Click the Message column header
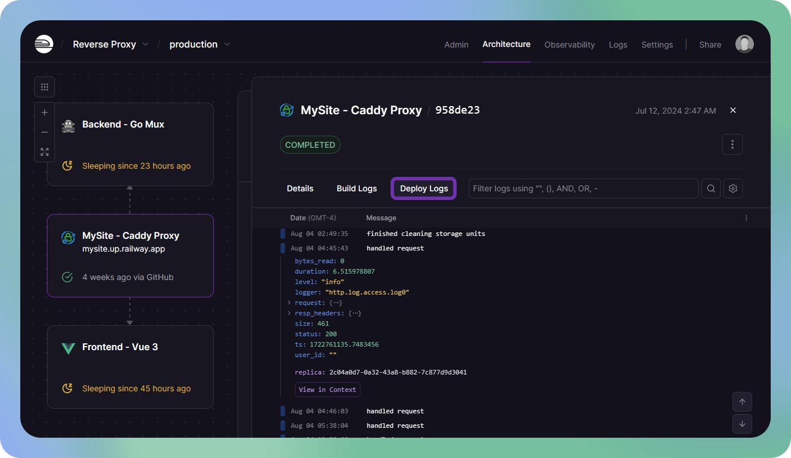 381,218
